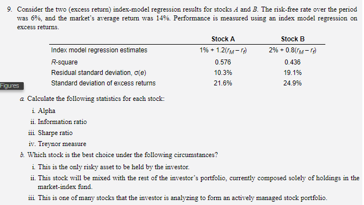Click the Index model regression estimates row label
The image size is (364, 205).
[99, 50]
